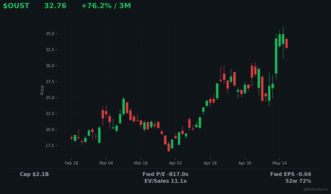Click the 30.0 y-axis tick label
331x194 pixels.
coord(50,66)
